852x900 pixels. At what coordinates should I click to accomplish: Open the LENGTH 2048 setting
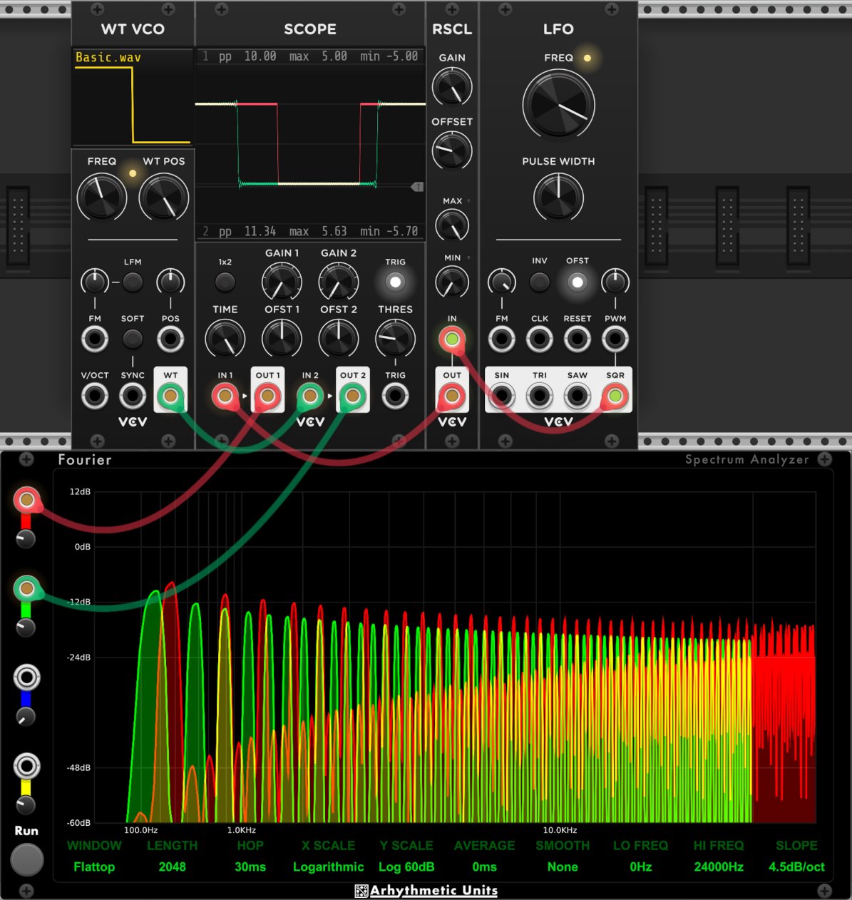tap(172, 856)
